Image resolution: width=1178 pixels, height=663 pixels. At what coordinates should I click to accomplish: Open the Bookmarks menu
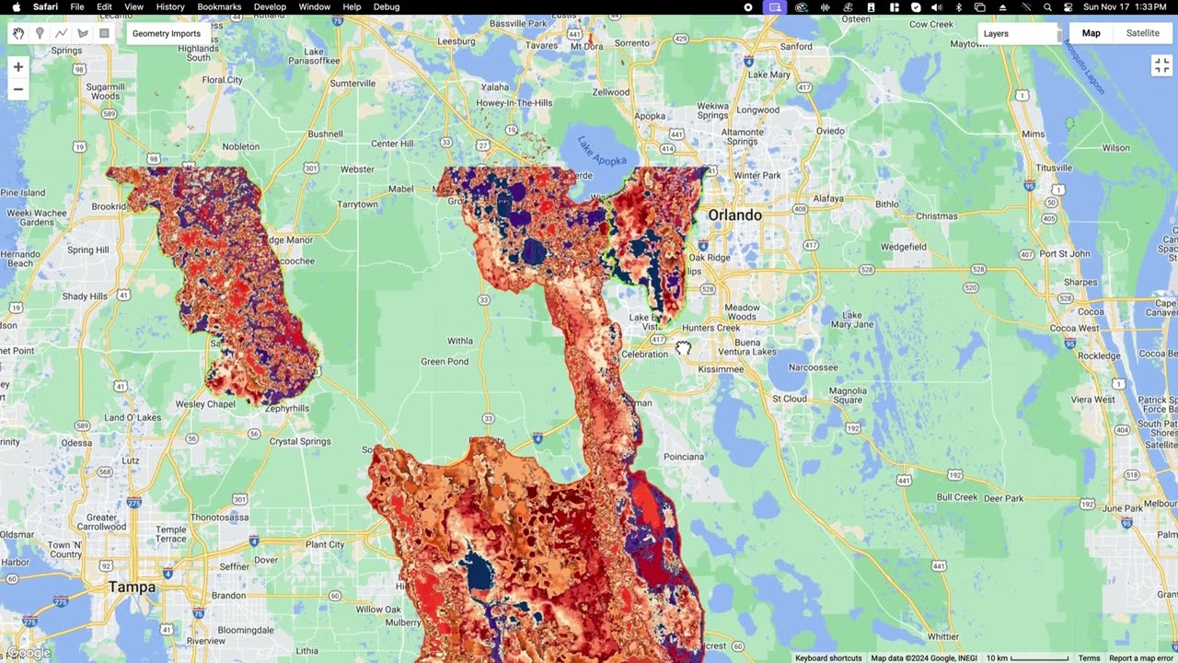tap(219, 6)
